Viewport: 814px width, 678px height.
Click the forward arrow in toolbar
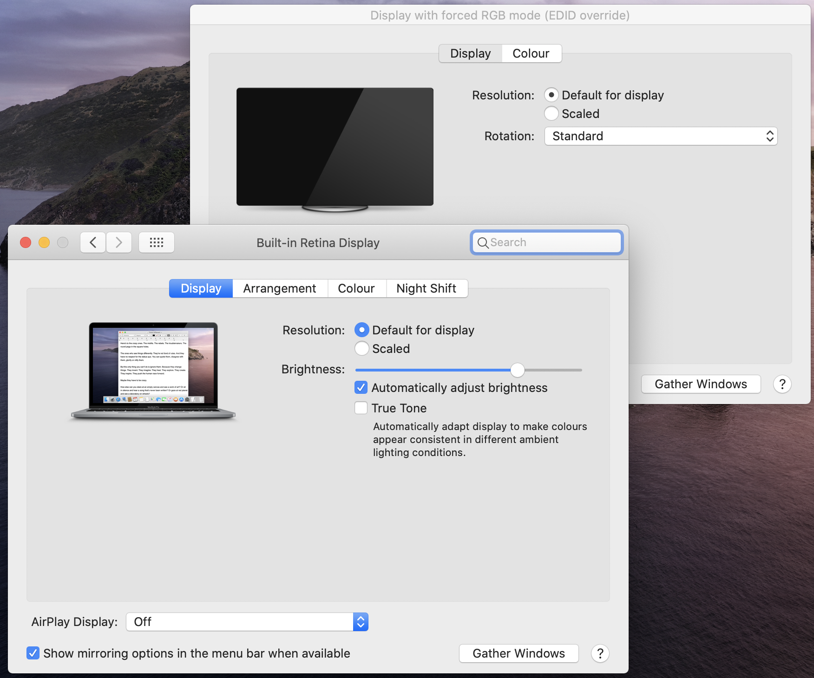coord(119,242)
